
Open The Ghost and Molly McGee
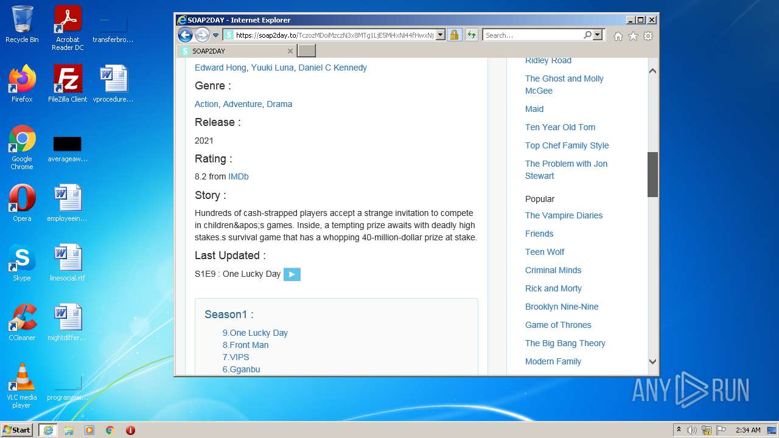click(564, 85)
